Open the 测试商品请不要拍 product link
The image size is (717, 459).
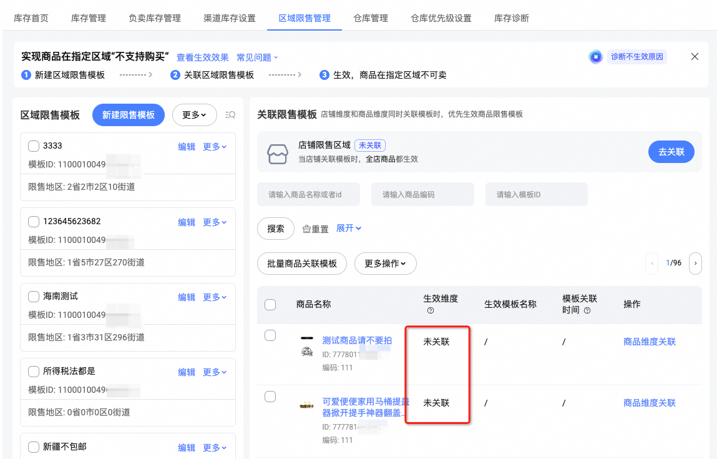tap(357, 340)
